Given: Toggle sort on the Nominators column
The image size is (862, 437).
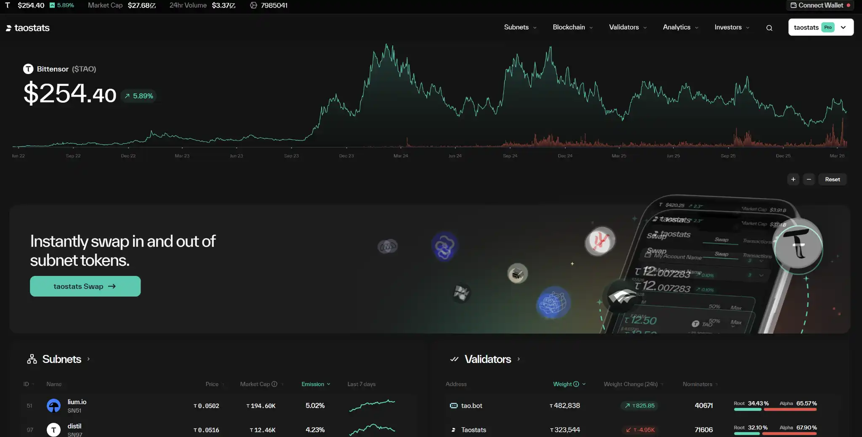Looking at the screenshot, I should [699, 384].
